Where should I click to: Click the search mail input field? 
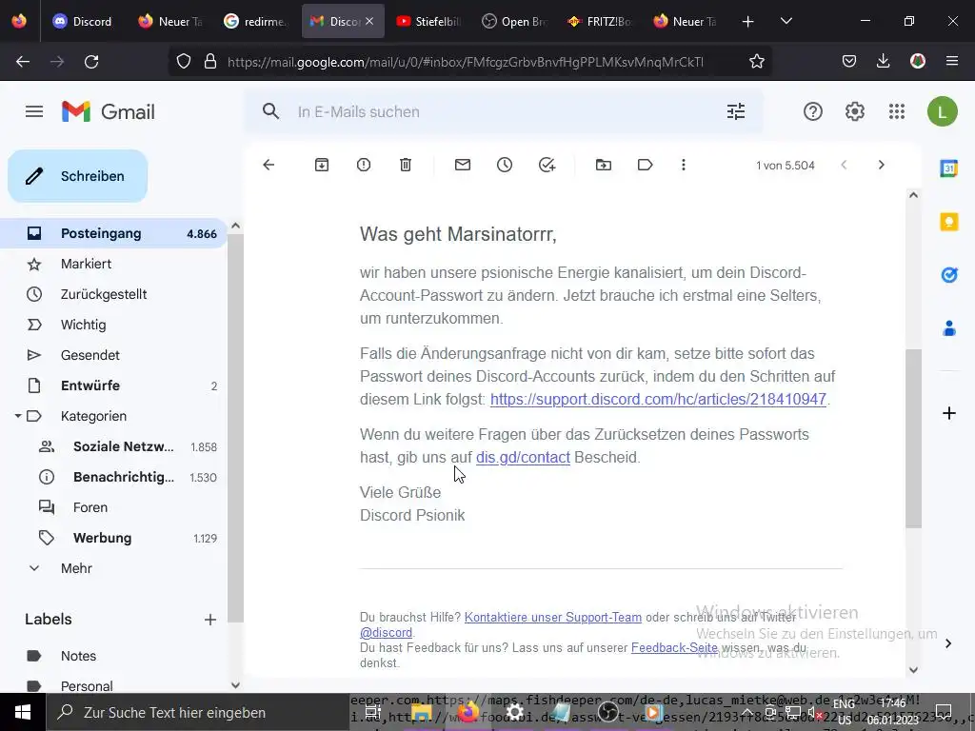[504, 112]
